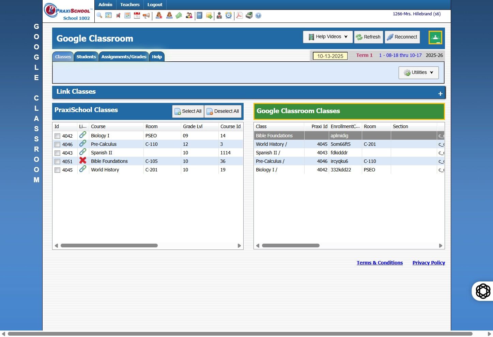Switch to the Assignments/Grades tab
493x337 pixels.
[124, 57]
